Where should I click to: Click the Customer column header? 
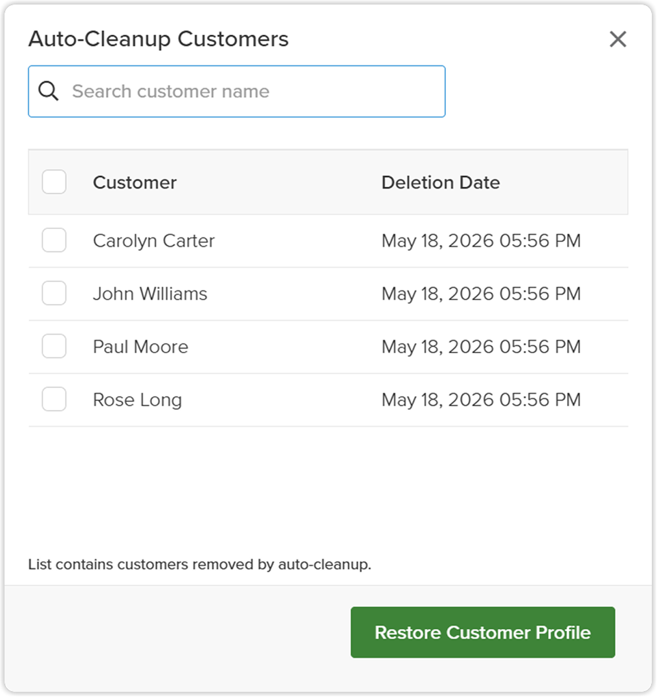click(x=135, y=183)
